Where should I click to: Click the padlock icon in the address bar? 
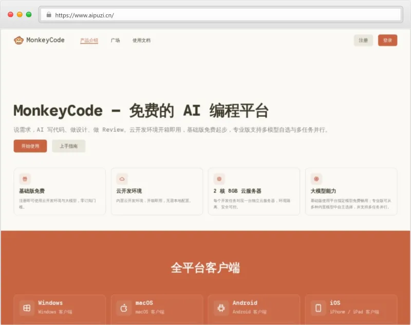[49, 14]
